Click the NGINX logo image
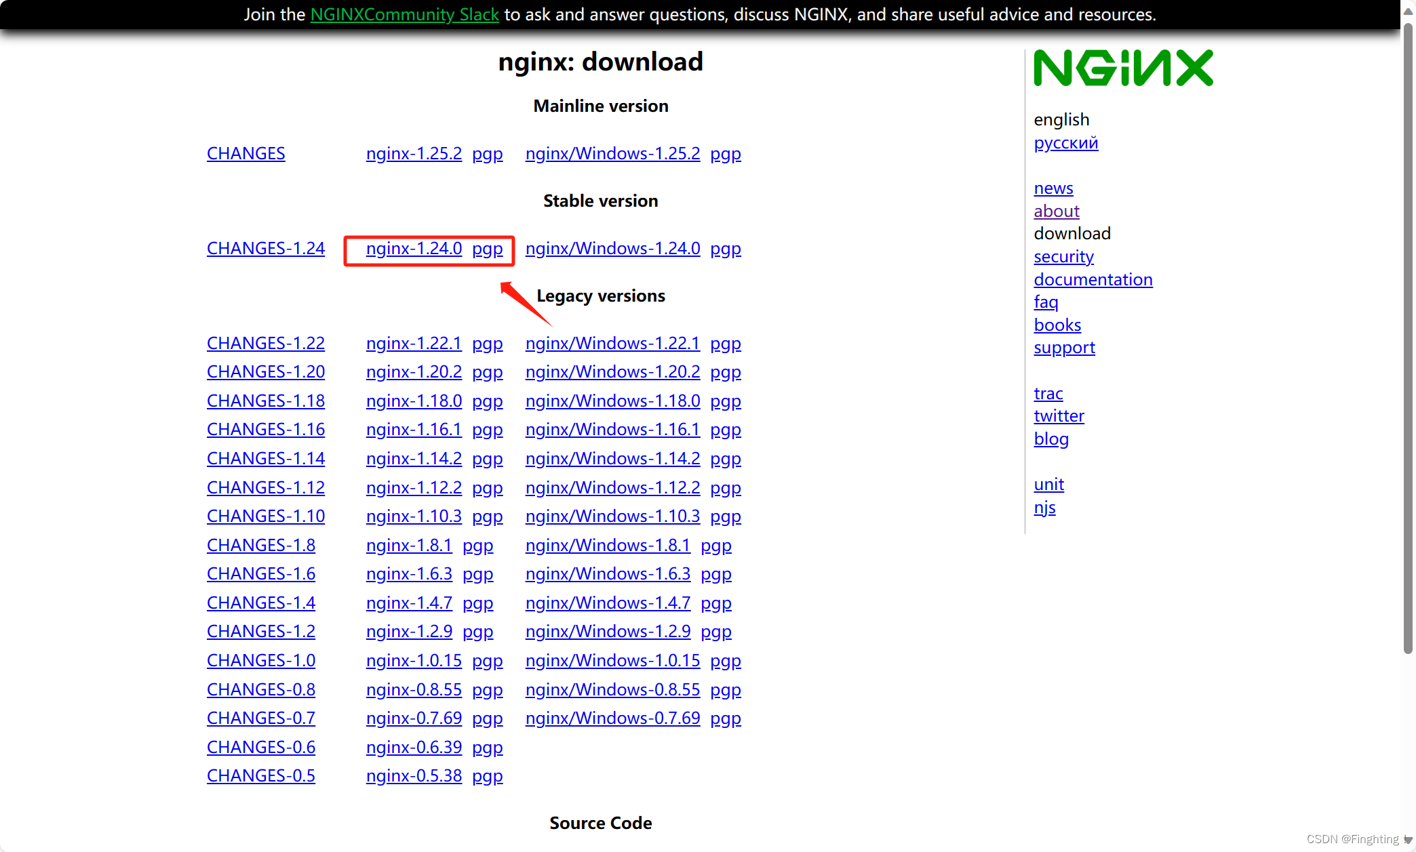Image resolution: width=1416 pixels, height=852 pixels. 1123,68
